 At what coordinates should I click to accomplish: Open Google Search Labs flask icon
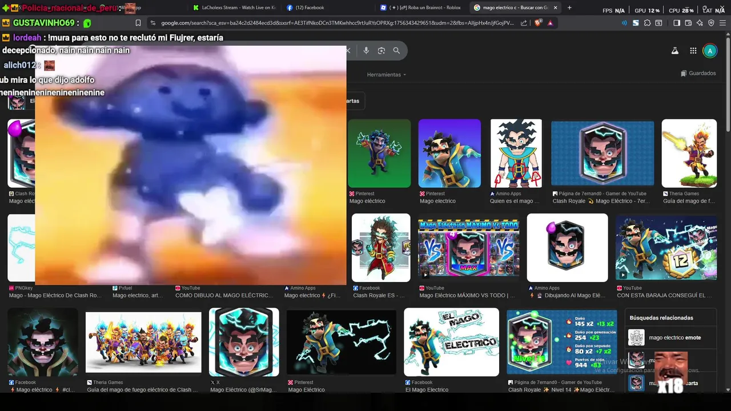(x=674, y=50)
